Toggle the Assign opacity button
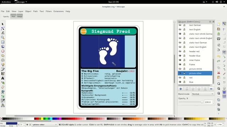227x127 pixels. (20, 17)
